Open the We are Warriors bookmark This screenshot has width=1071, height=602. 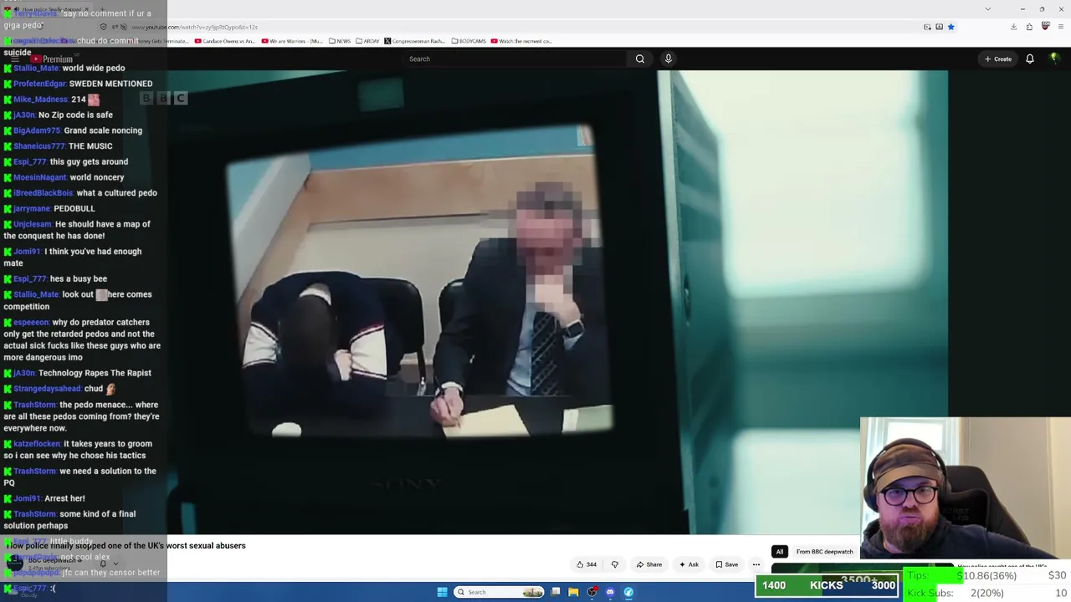click(x=292, y=41)
